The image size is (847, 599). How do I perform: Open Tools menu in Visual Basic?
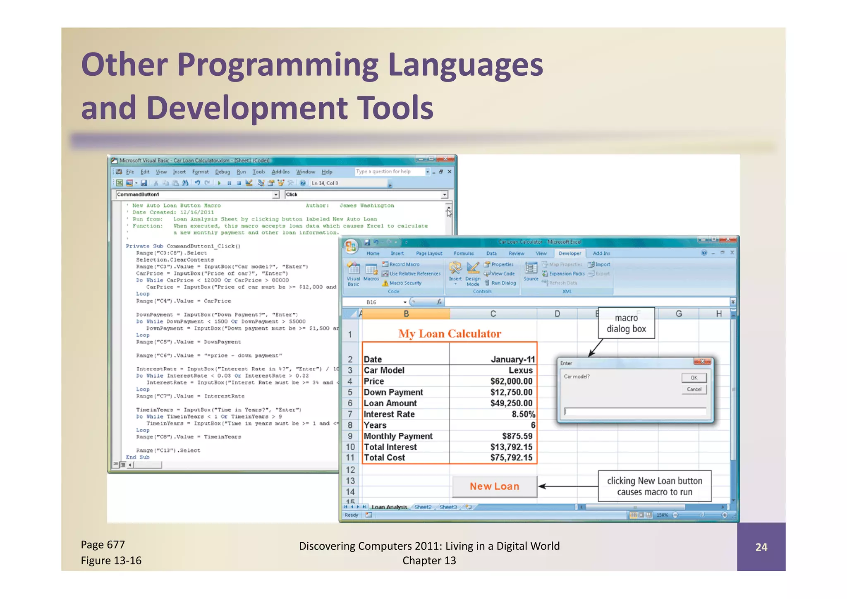tap(258, 172)
